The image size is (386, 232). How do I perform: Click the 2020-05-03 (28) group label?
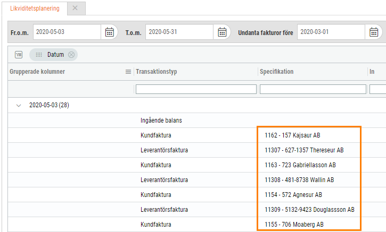pyautogui.click(x=49, y=105)
